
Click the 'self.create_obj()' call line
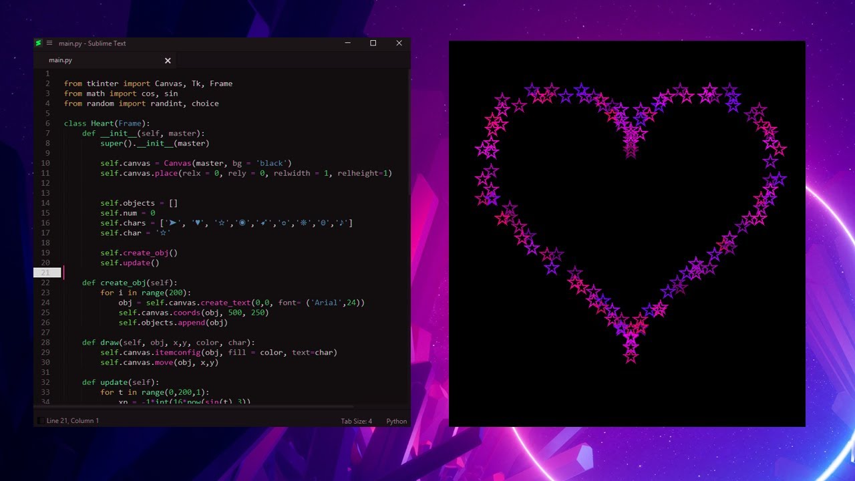click(139, 253)
